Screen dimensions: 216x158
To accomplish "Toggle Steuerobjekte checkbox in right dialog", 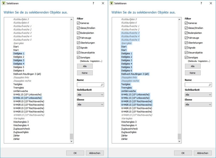I will point(186,52).
